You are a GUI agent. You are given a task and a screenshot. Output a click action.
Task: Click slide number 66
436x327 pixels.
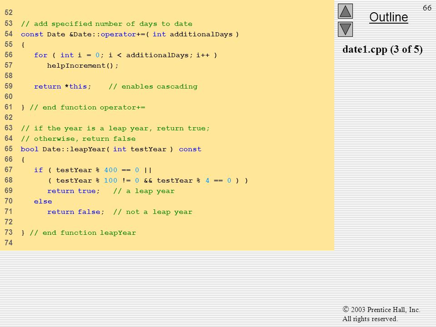427,8
